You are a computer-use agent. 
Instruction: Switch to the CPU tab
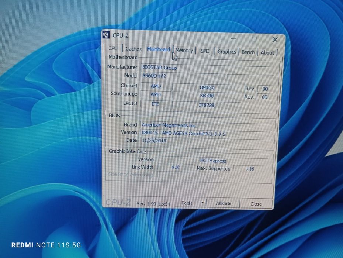pos(113,48)
